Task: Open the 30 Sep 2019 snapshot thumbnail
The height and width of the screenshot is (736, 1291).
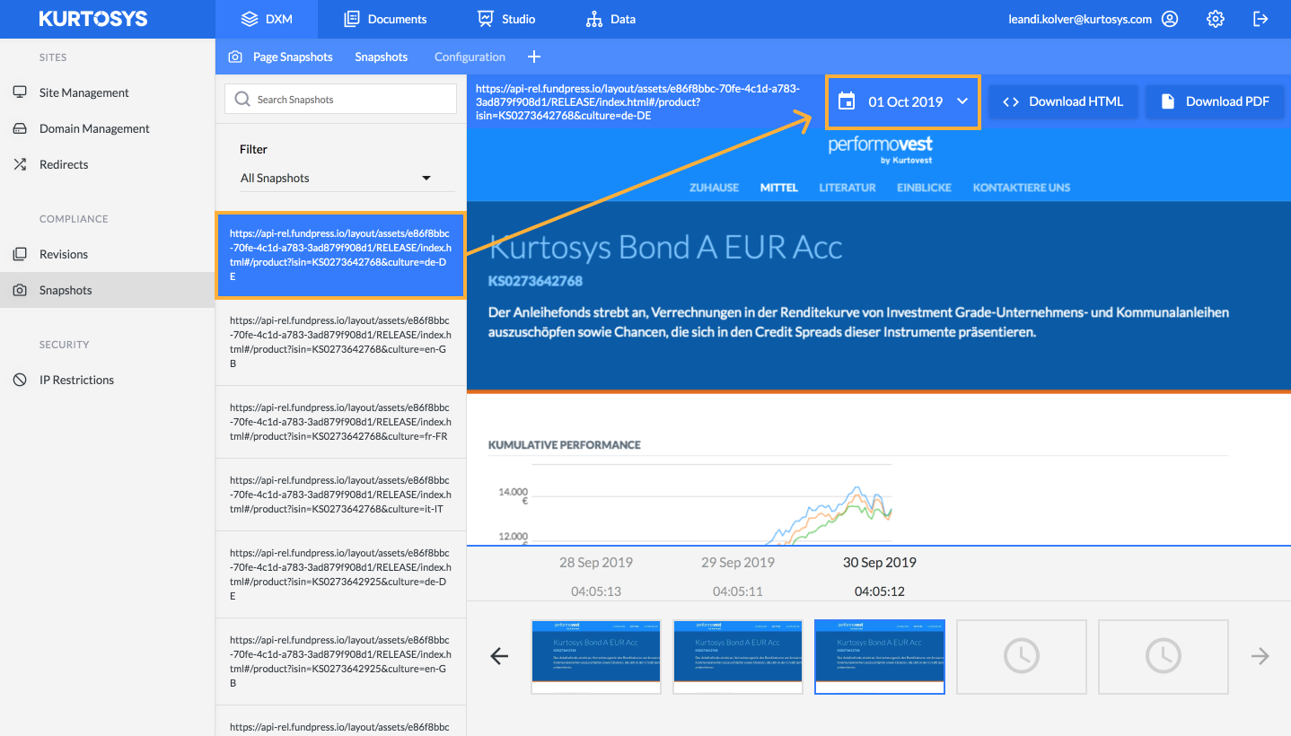Action: coord(880,657)
